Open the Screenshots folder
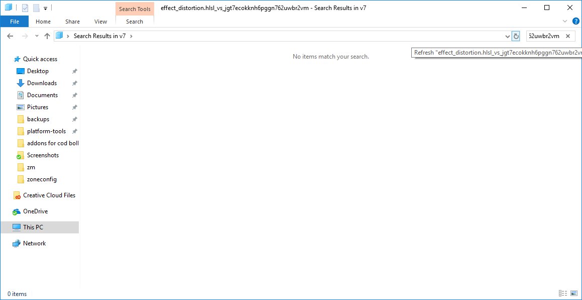The height and width of the screenshot is (300, 582). (43, 155)
